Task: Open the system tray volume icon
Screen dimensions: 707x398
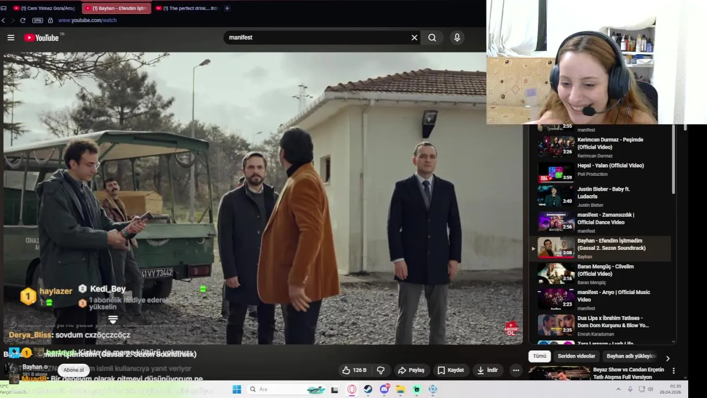Action: click(651, 390)
